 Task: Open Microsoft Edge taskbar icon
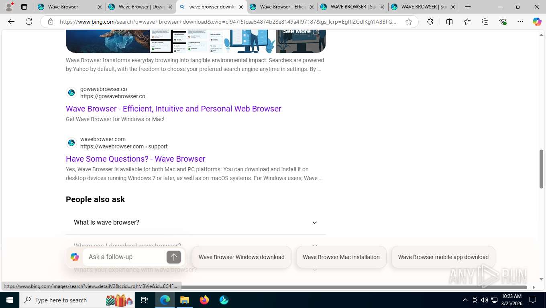[165, 300]
